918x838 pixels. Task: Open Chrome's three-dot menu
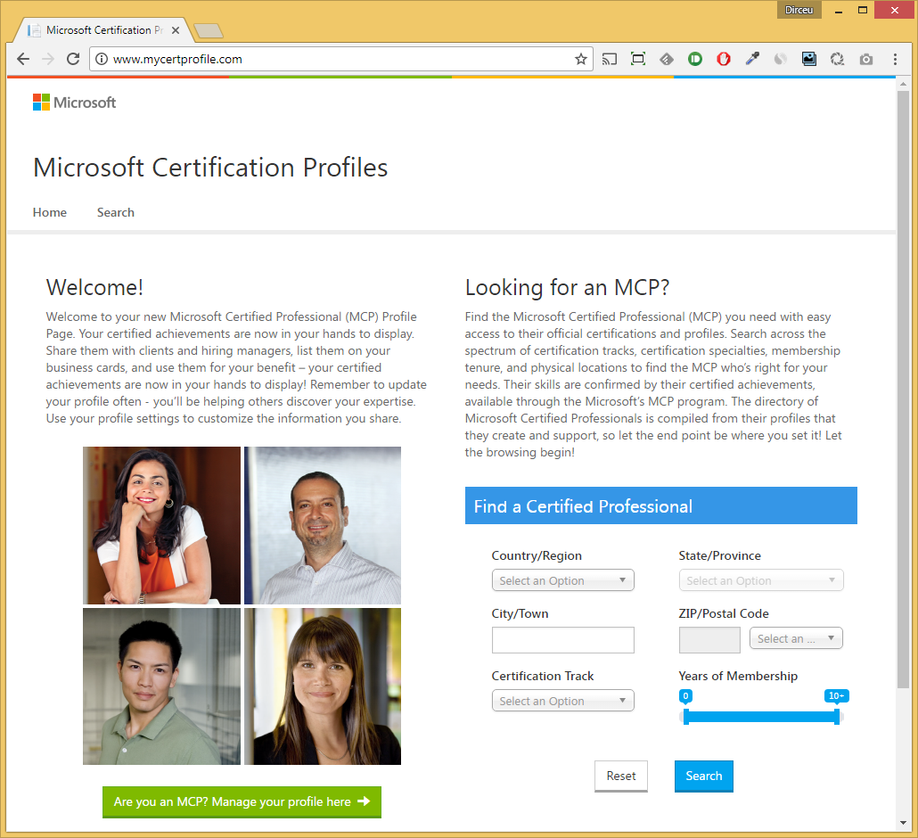(x=895, y=59)
